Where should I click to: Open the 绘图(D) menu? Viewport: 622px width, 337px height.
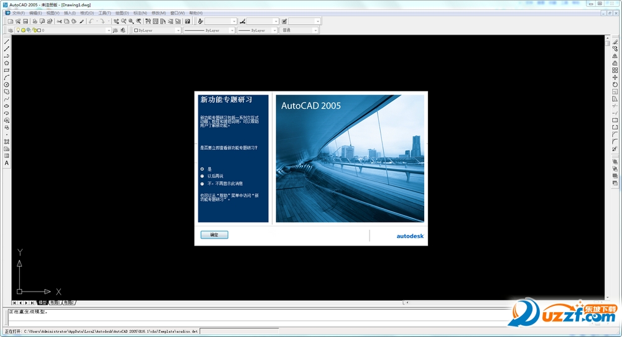coord(122,13)
